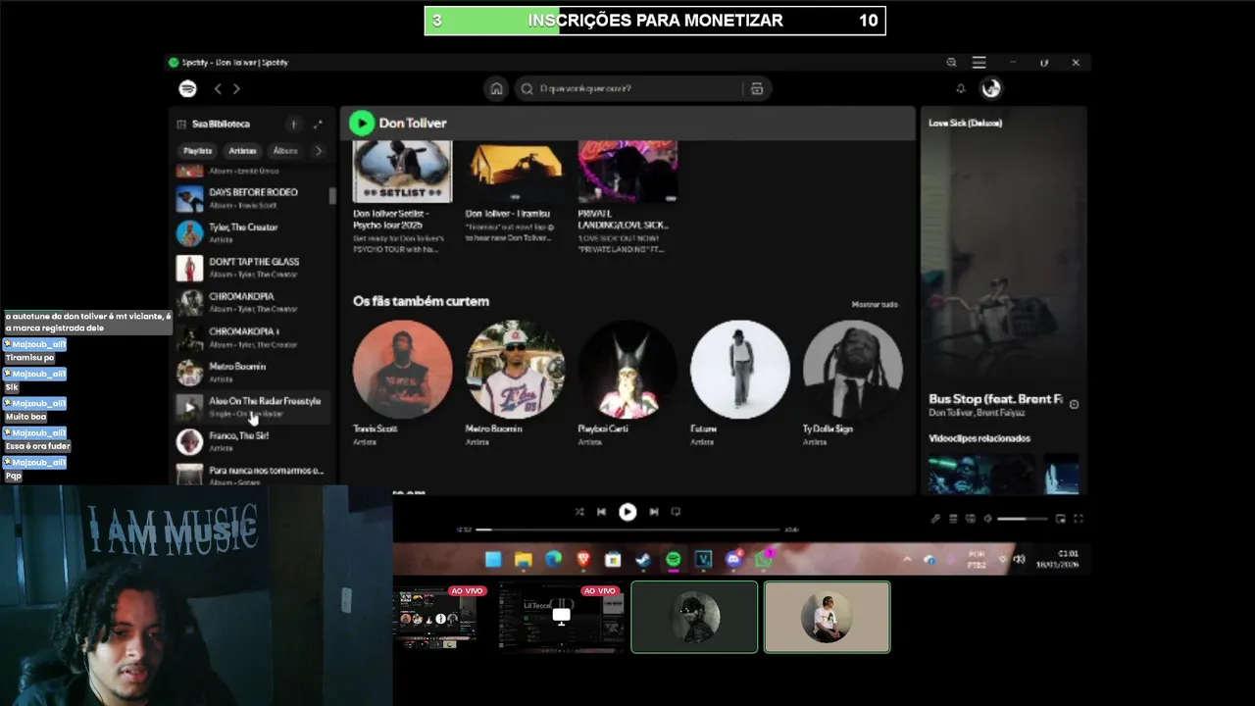Open the Ty Dolla $ign artist card

click(852, 382)
